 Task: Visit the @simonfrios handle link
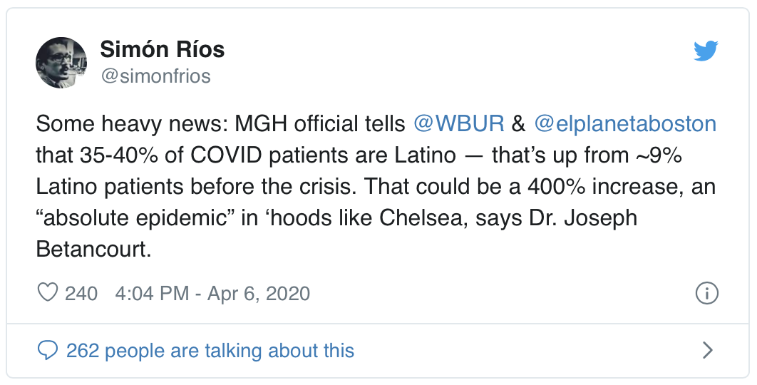pos(155,76)
